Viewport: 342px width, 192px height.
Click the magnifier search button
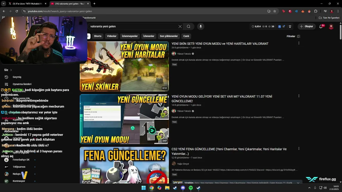[189, 26]
